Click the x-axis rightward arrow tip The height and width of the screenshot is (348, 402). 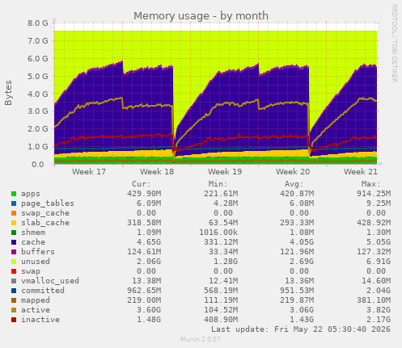click(381, 164)
